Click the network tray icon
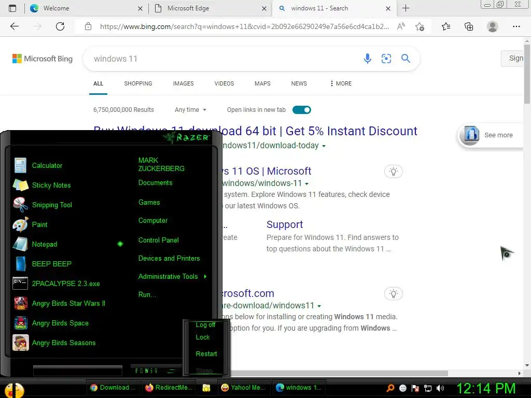 pyautogui.click(x=428, y=388)
